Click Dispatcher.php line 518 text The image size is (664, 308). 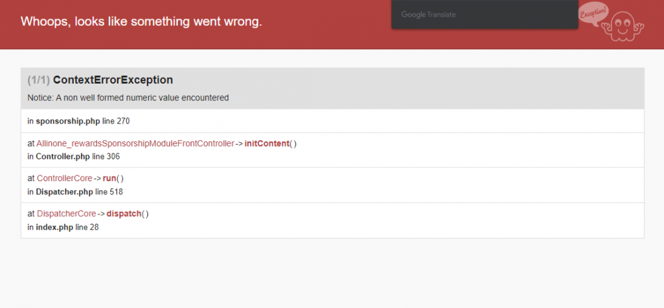pyautogui.click(x=75, y=192)
